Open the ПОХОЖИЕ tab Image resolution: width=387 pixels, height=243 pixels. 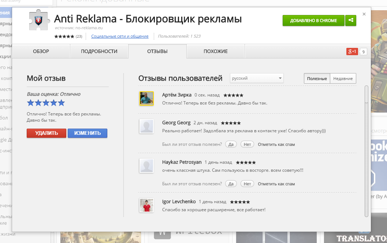point(216,51)
